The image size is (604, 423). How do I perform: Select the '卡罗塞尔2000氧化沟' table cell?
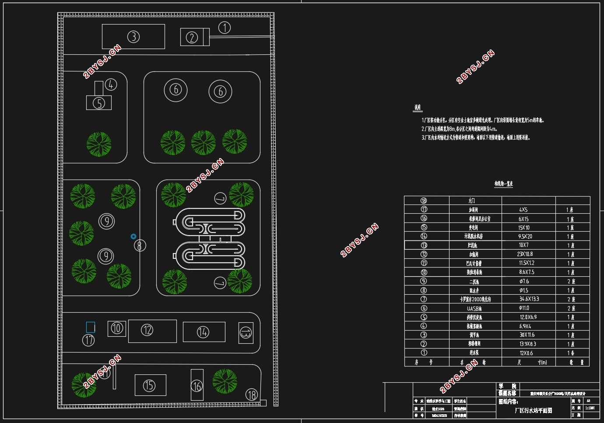pos(475,300)
